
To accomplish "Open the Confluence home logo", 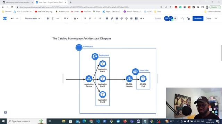I will 5,18.
